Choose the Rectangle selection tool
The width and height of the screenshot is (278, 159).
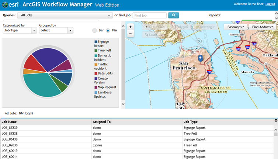[205, 27]
